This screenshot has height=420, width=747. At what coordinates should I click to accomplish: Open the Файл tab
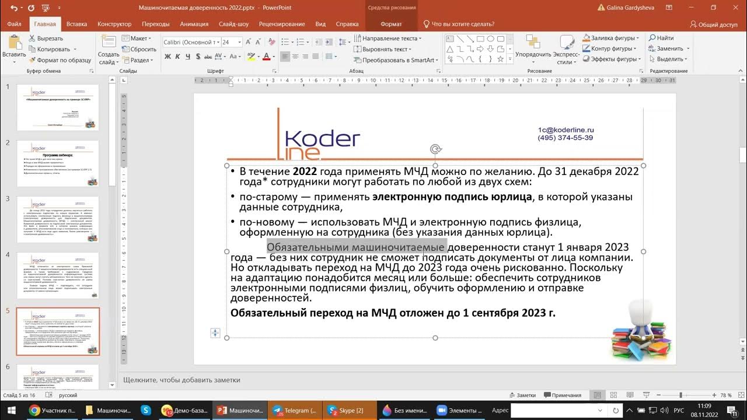click(x=15, y=24)
